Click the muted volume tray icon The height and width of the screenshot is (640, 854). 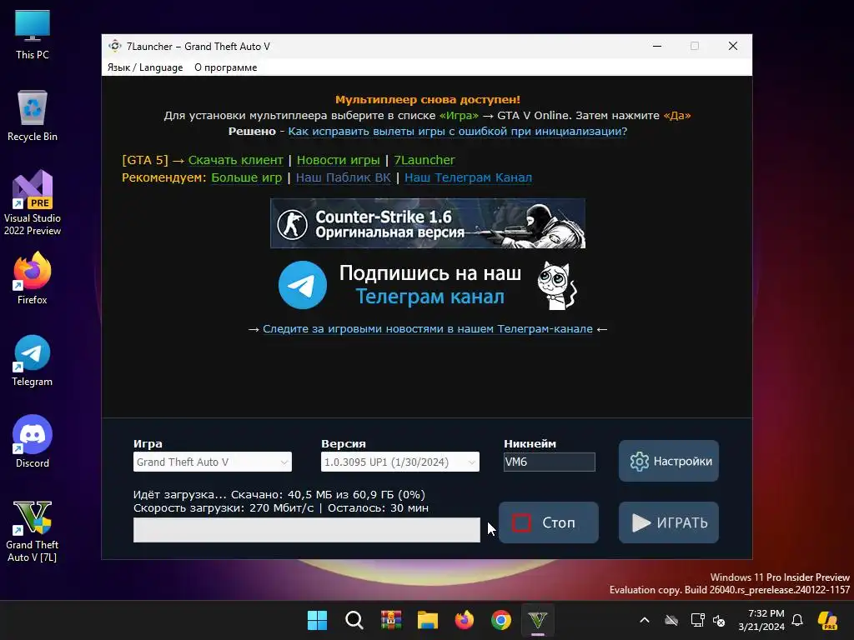point(719,620)
